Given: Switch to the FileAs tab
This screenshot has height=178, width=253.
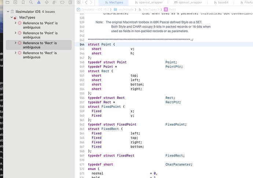Looking at the screenshot, I should click(246, 3).
